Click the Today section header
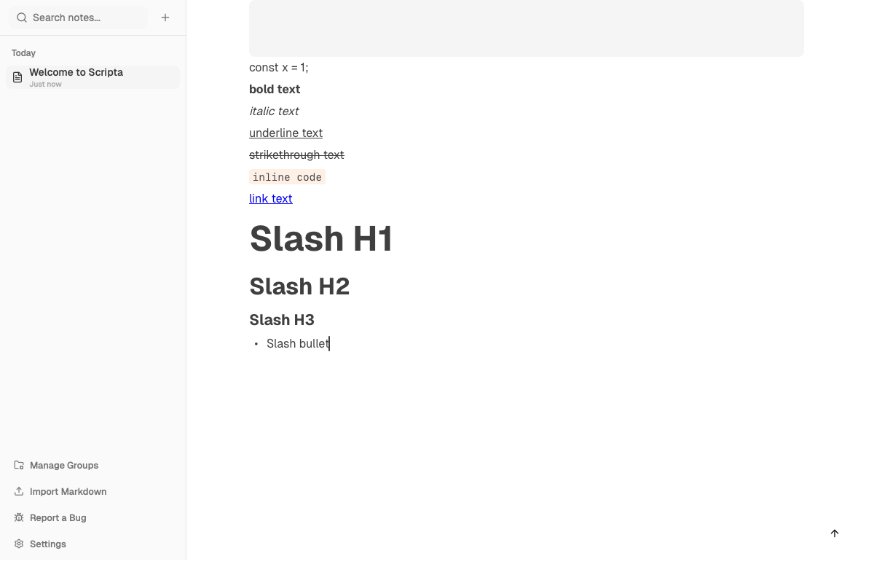The image size is (874, 583). tap(23, 52)
